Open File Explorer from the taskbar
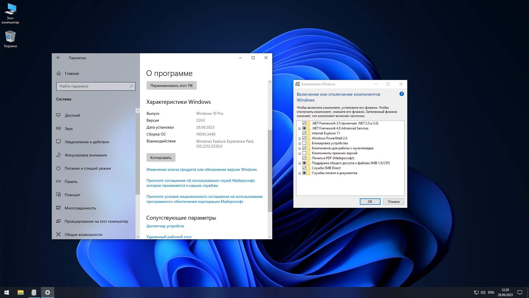The image size is (529, 298). (21, 292)
